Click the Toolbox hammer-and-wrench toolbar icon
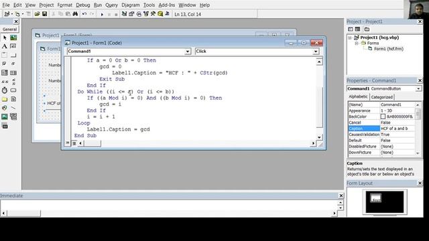This screenshot has height=241, width=429. pyautogui.click(x=153, y=14)
